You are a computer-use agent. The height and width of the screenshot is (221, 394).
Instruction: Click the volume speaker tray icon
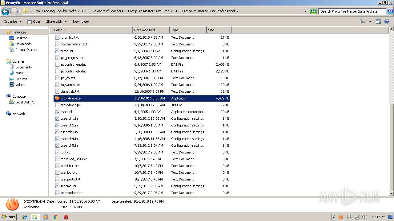364,217
